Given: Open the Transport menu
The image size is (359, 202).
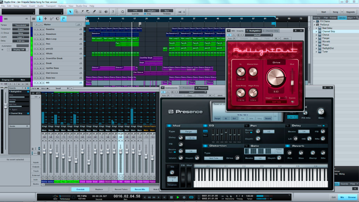Looking at the screenshot, I should 50,6.
